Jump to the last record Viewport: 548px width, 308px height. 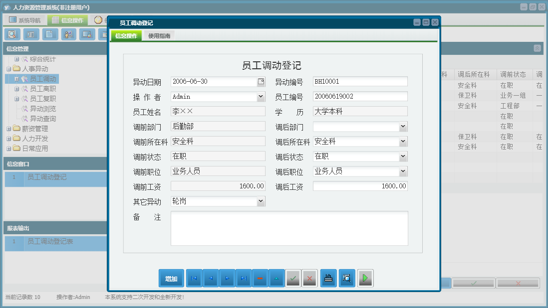click(244, 279)
